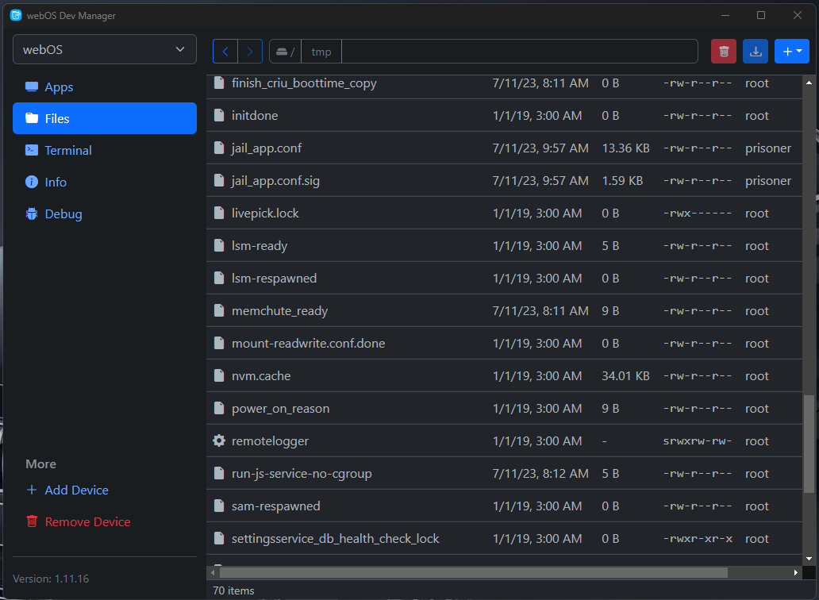Click Add Device link

tap(76, 490)
